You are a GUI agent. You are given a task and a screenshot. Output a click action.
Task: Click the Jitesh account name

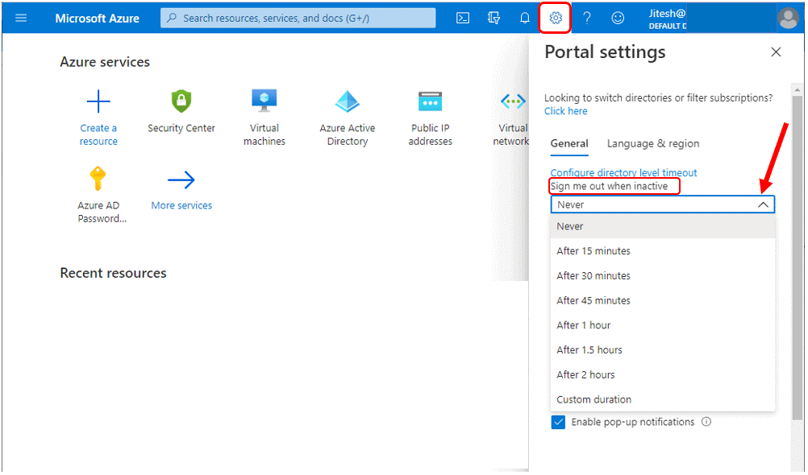pos(667,14)
